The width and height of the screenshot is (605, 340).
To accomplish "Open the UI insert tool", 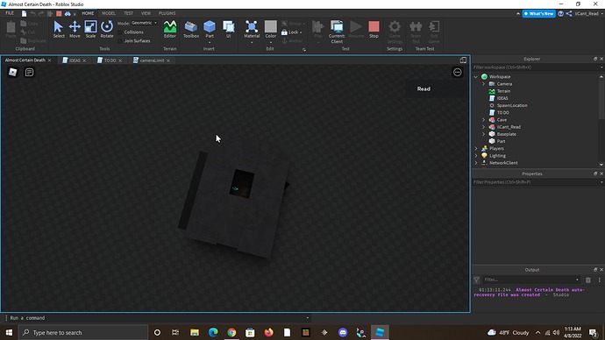I will click(229, 29).
